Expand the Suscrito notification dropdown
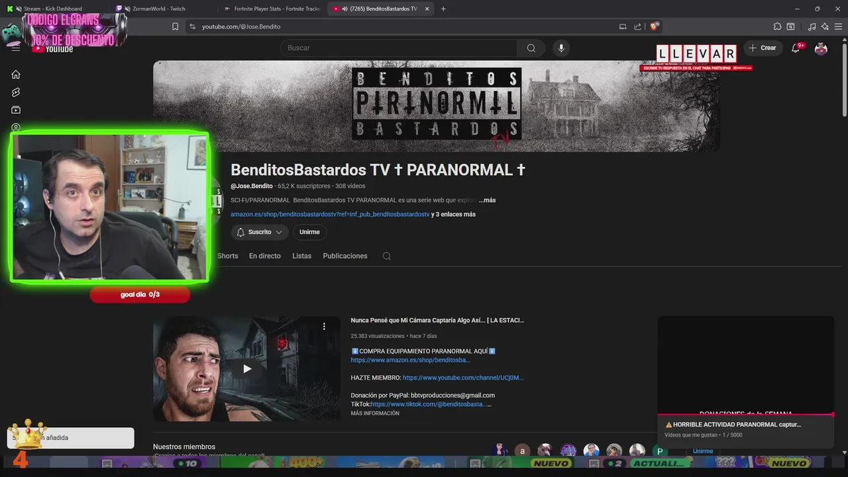 click(260, 232)
